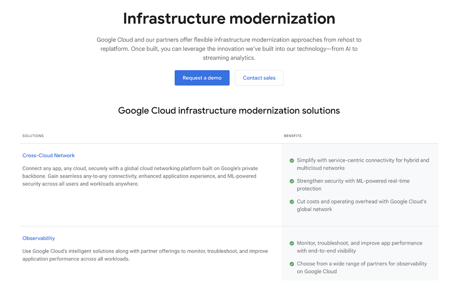Image resolution: width=452 pixels, height=291 pixels.
Task: Click the Contact sales button
Action: click(x=259, y=78)
